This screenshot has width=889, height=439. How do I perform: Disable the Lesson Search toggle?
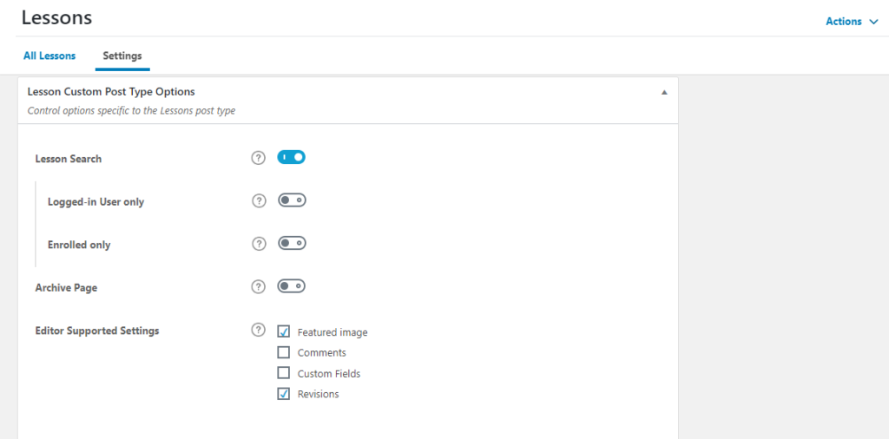[x=292, y=157]
